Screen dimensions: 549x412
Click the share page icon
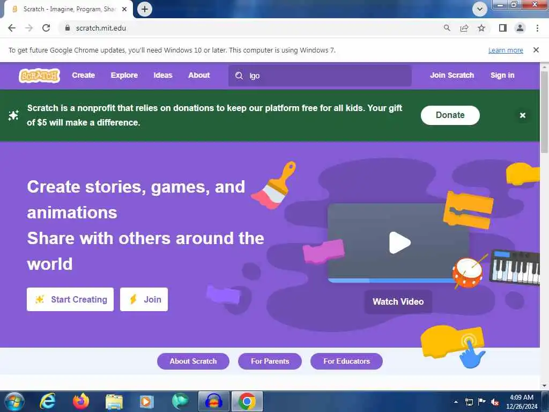pos(464,28)
